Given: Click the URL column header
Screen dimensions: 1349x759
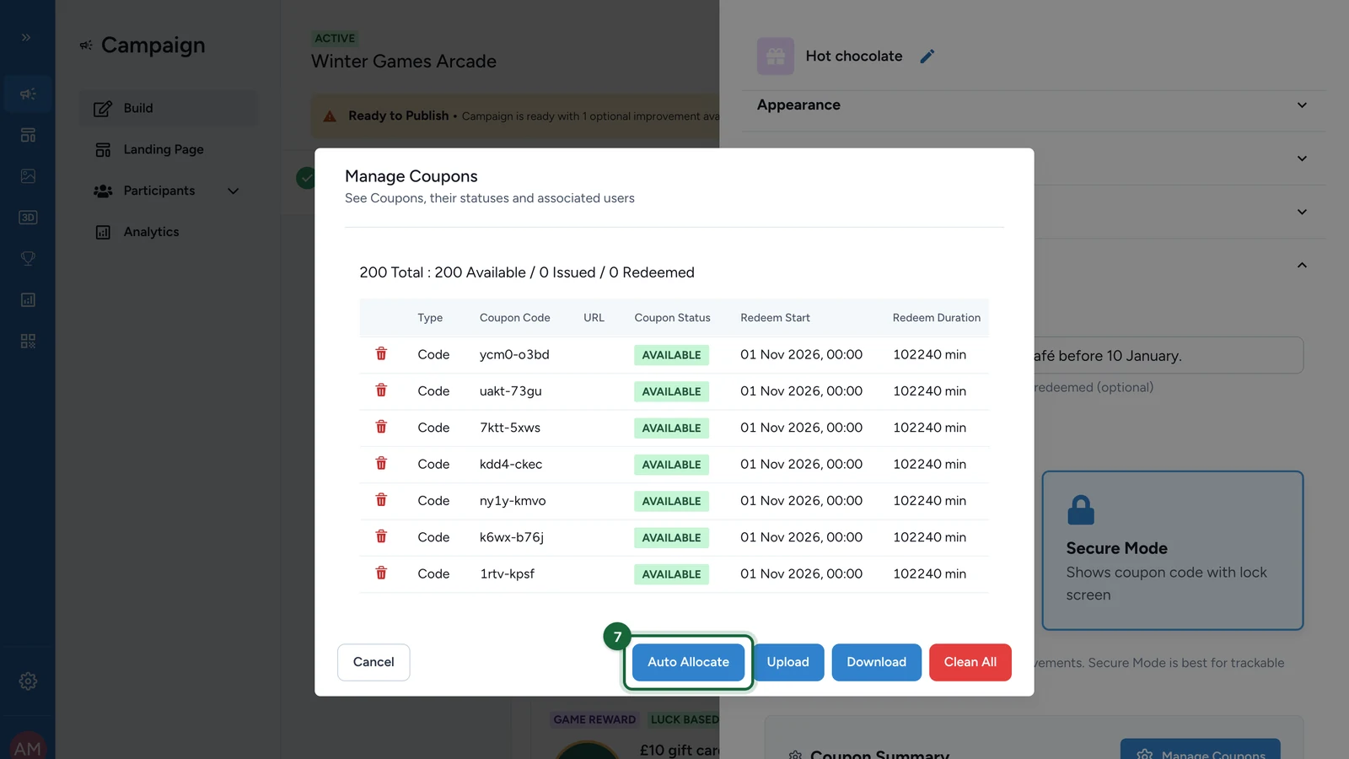Looking at the screenshot, I should click(594, 318).
